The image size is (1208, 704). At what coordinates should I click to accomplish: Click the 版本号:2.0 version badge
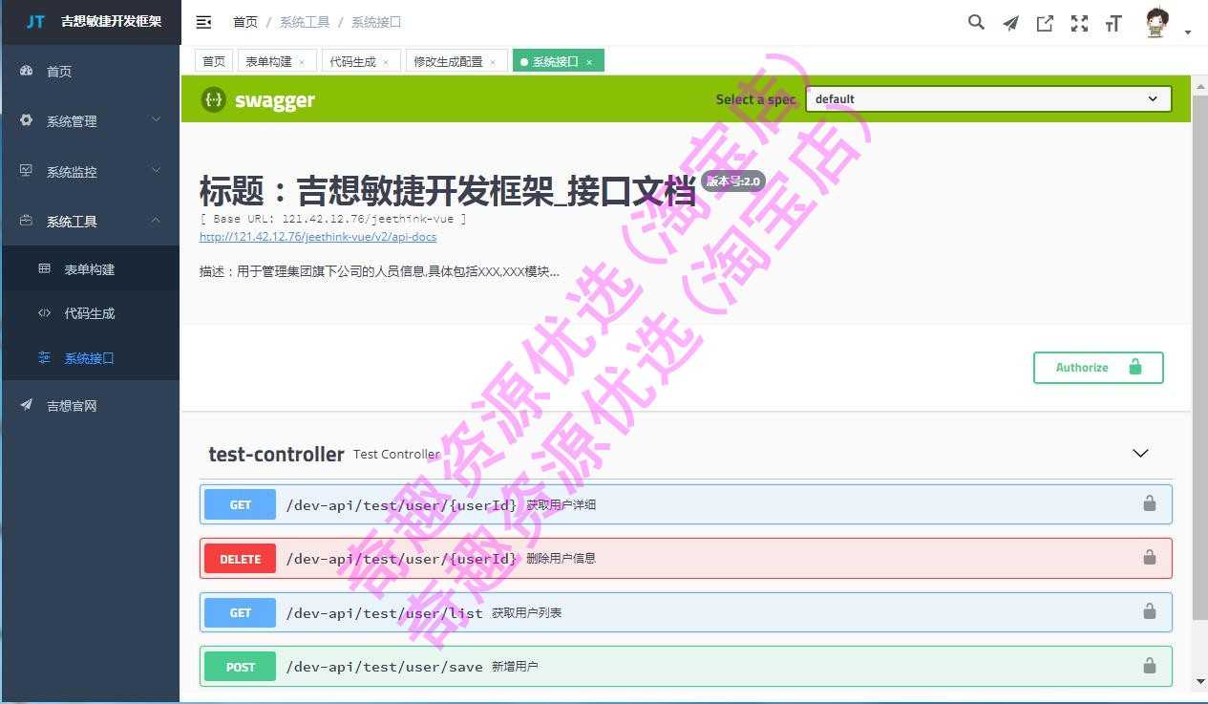point(733,181)
